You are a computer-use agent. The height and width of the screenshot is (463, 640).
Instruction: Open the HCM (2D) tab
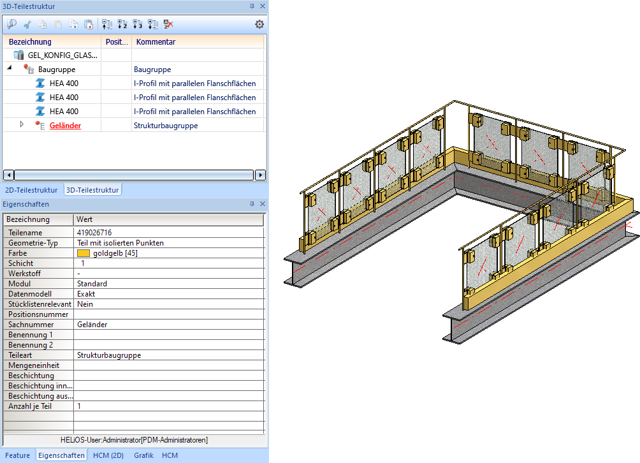108,455
